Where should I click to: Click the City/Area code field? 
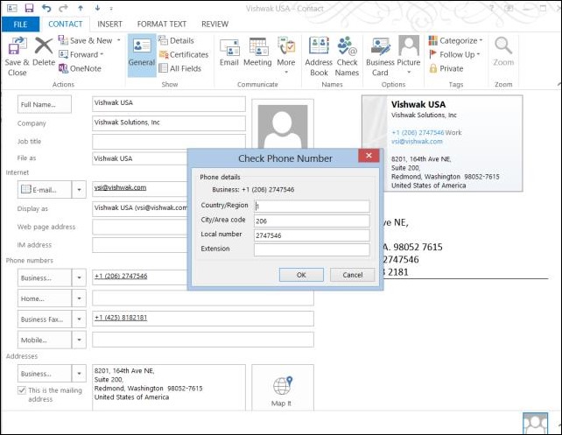[312, 221]
